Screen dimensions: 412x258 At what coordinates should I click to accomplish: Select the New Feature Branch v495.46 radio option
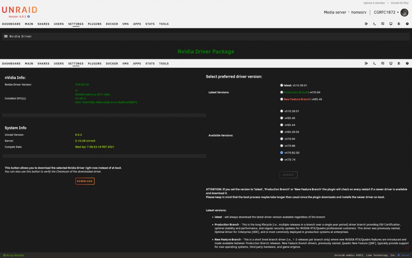click(x=281, y=99)
